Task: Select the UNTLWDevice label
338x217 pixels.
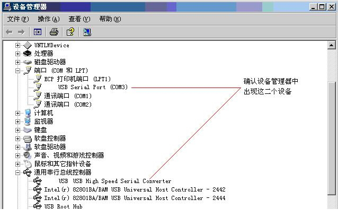Action: 52,45
